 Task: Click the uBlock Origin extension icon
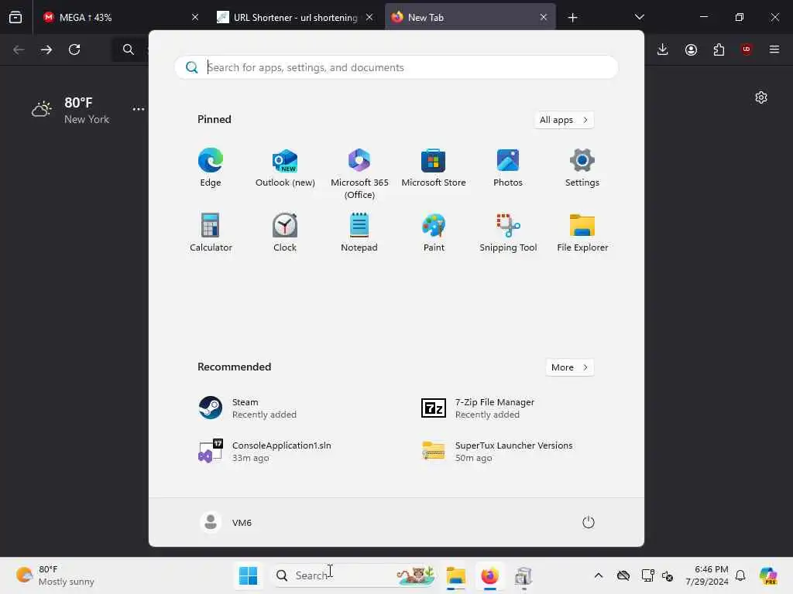(747, 49)
